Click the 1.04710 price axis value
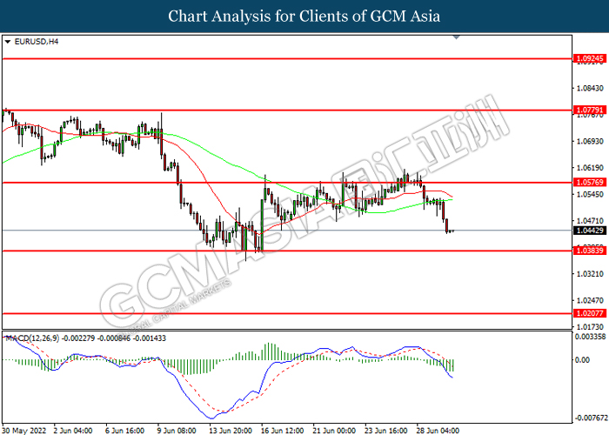Screen dimensions: 609x435 point(590,221)
